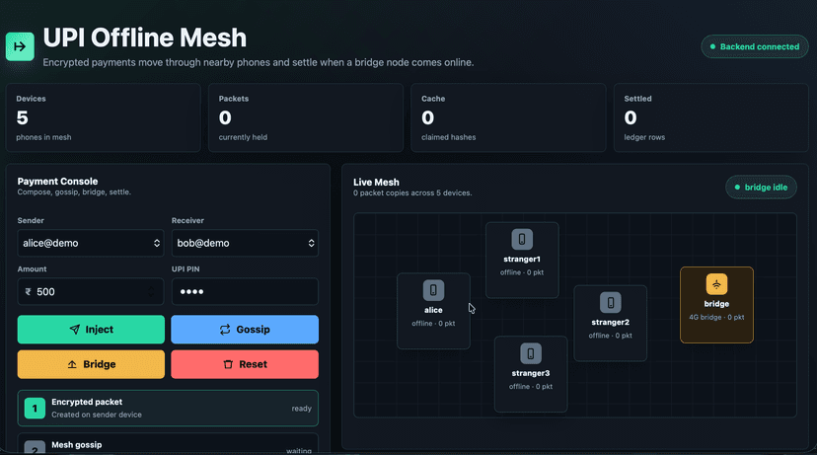Focus the UPI PIN field

pos(245,292)
